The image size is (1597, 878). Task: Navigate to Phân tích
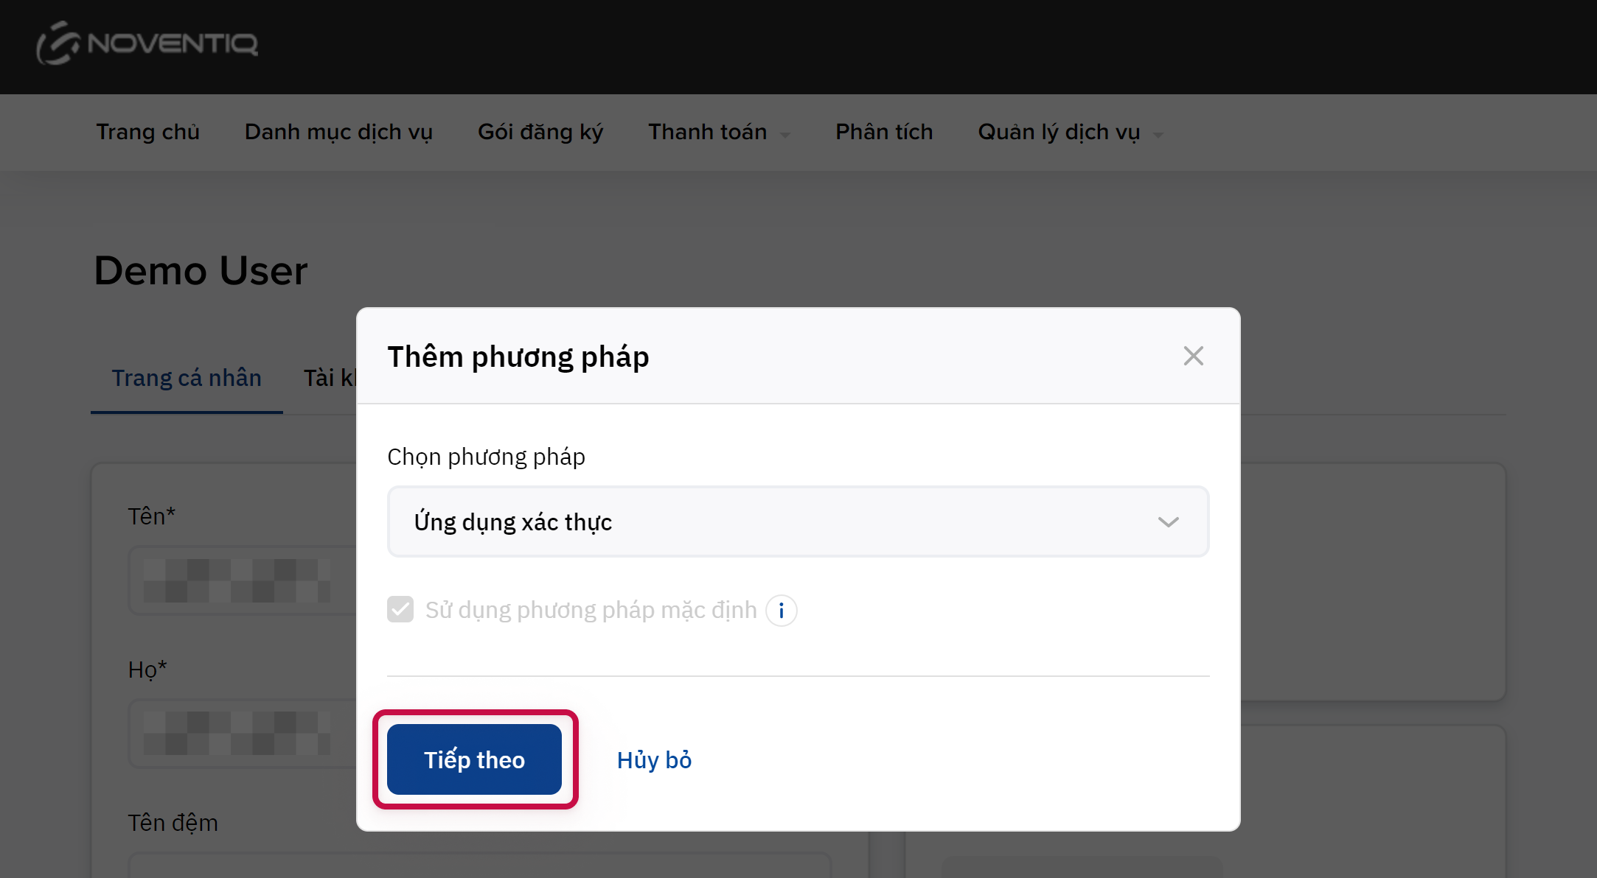pos(883,133)
